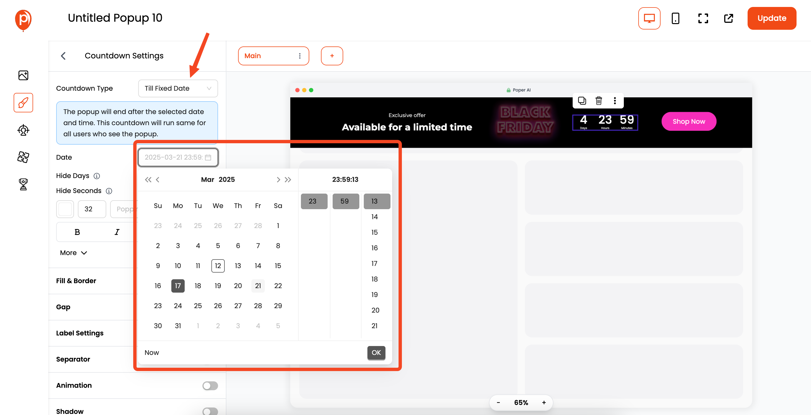Select March 12 in calendar
The width and height of the screenshot is (811, 415).
tap(218, 266)
